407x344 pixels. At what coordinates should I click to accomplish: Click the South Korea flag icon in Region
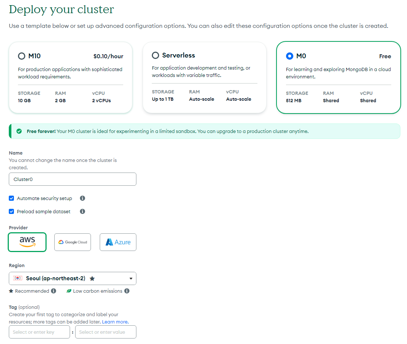(18, 278)
